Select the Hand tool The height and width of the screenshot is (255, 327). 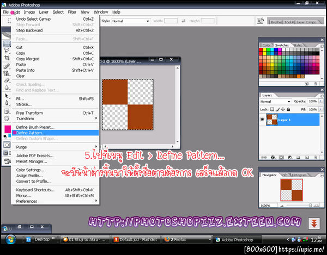pos(7,119)
